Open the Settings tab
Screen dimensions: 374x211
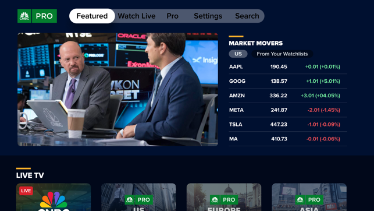208,16
